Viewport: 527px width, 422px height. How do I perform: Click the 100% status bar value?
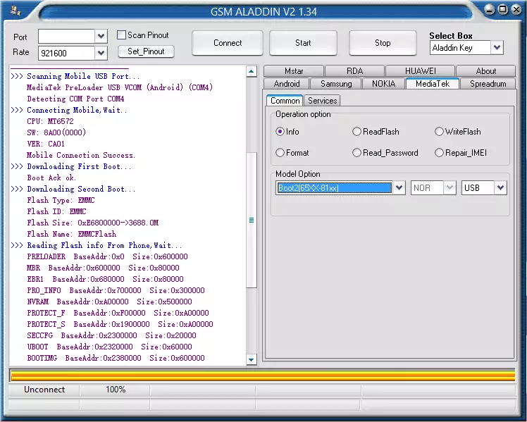[116, 390]
